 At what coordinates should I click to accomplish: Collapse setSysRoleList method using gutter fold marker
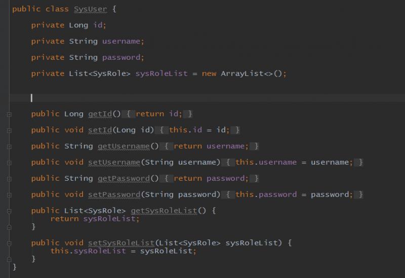(x=9, y=244)
